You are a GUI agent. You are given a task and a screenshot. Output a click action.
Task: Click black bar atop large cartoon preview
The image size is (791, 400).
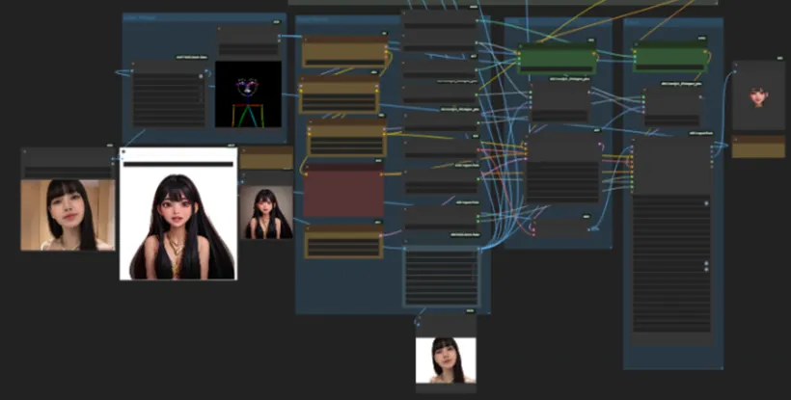point(177,164)
